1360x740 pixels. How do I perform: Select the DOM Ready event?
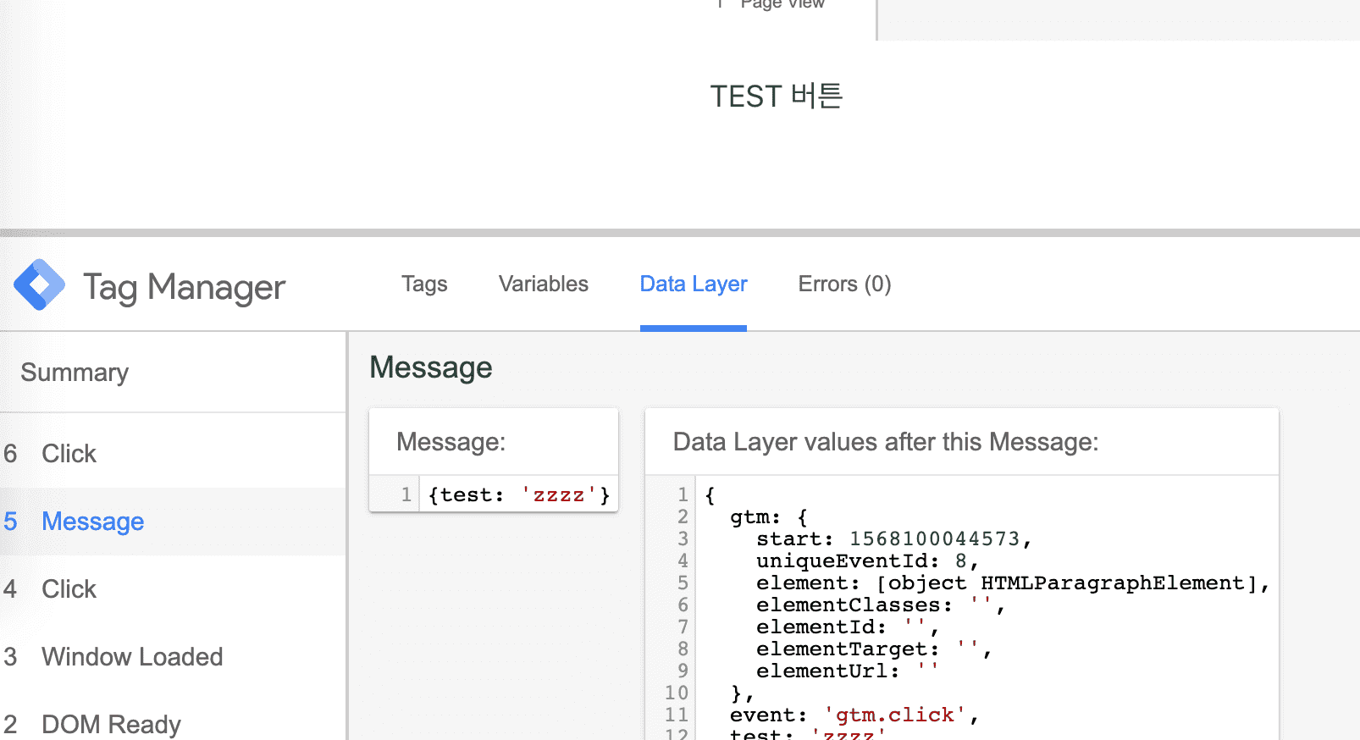111,724
